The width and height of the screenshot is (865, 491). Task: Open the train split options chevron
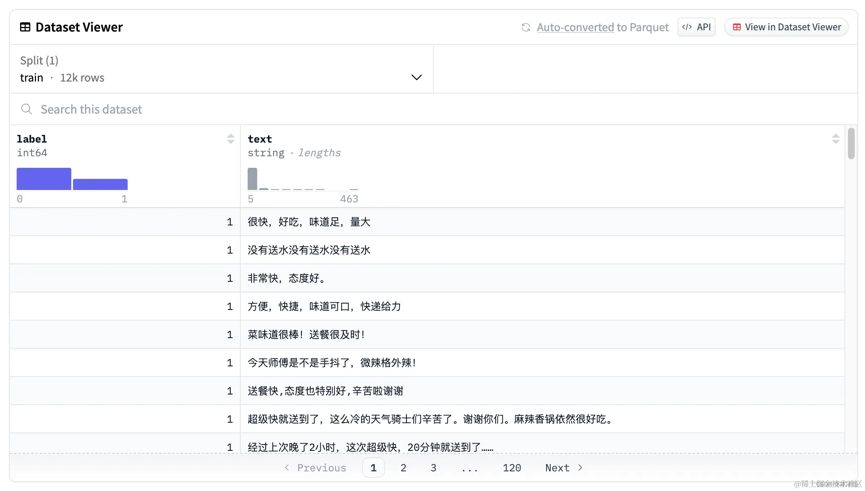point(416,77)
